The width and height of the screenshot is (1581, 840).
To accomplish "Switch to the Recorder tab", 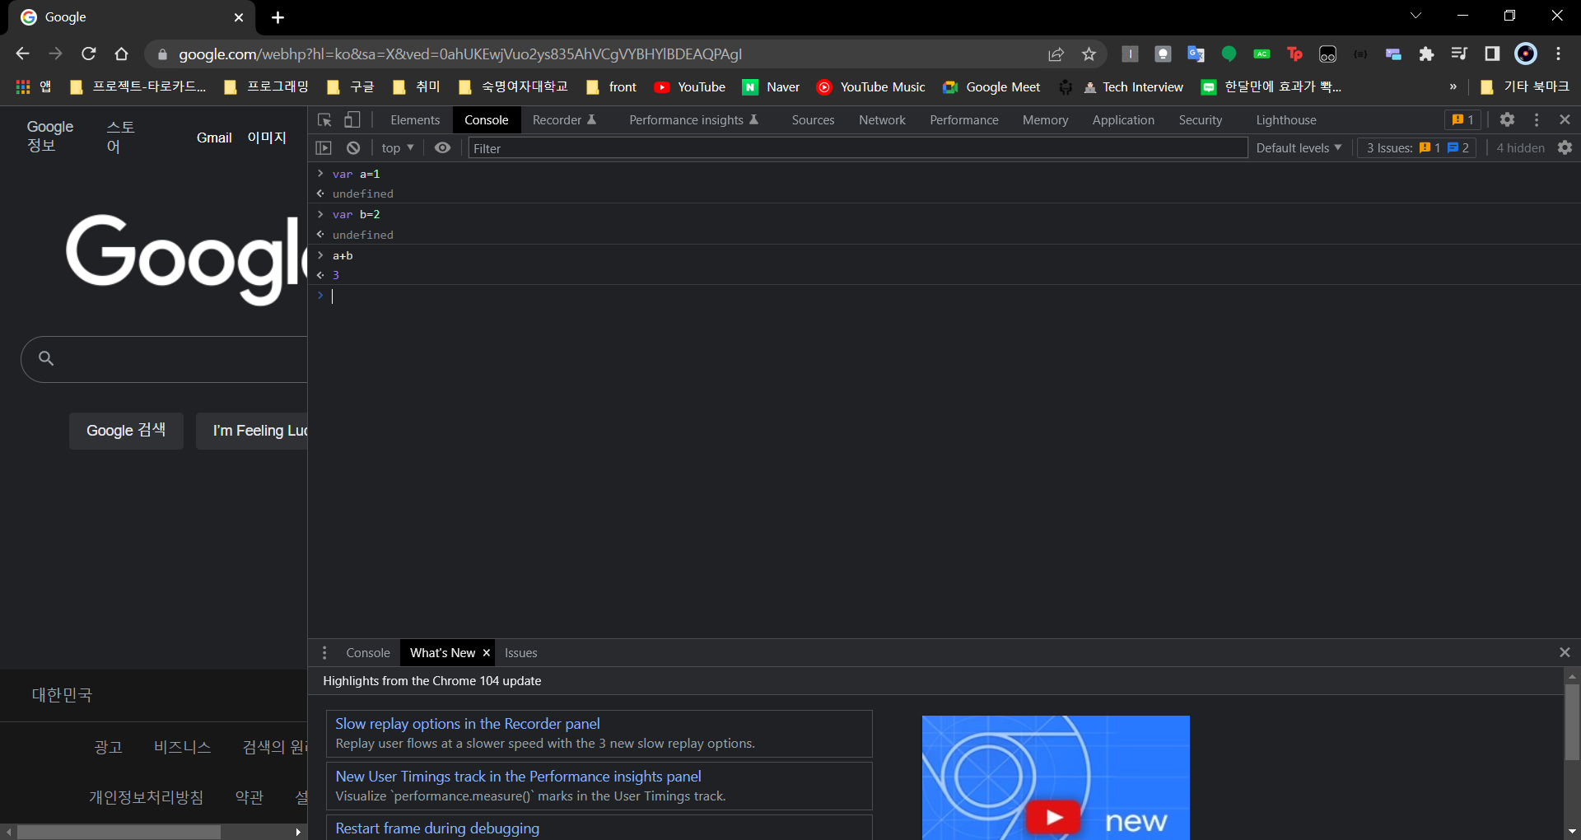I will coord(564,120).
